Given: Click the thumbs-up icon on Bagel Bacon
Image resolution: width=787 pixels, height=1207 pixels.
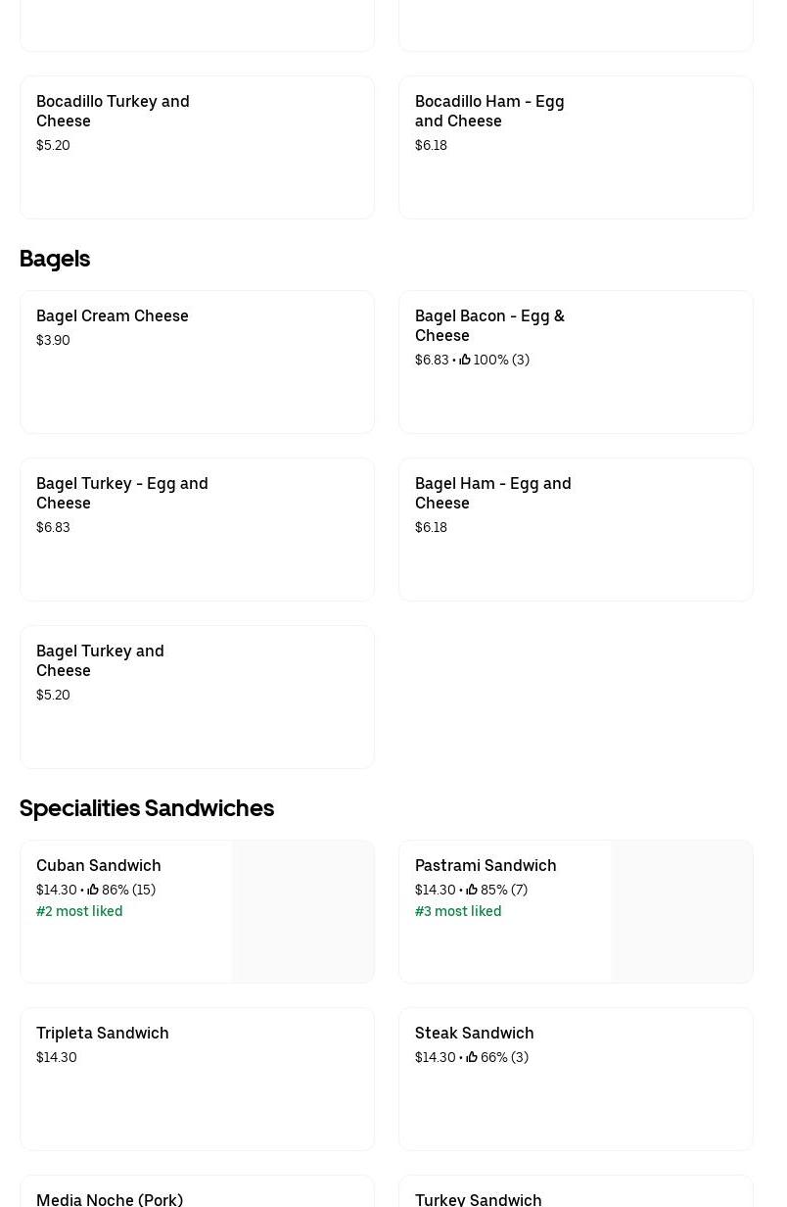Looking at the screenshot, I should coord(465,360).
